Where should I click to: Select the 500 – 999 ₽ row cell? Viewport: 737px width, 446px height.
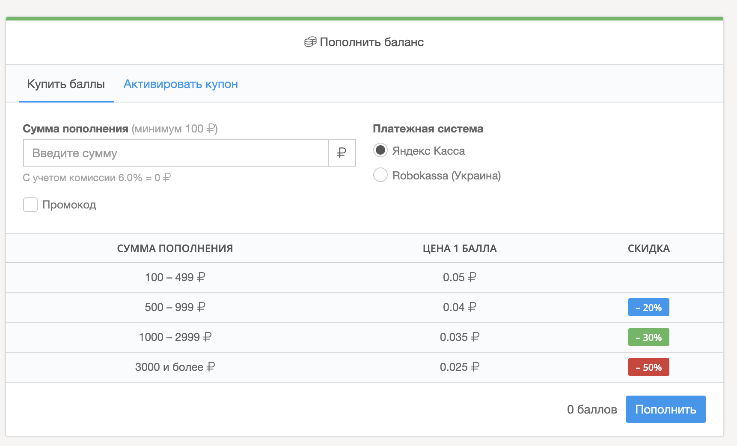pyautogui.click(x=175, y=307)
